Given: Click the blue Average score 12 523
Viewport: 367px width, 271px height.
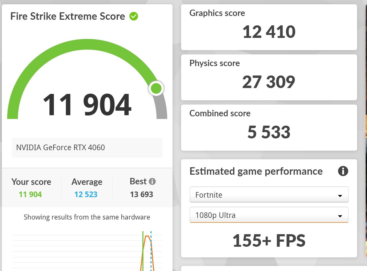Looking at the screenshot, I should click(86, 194).
